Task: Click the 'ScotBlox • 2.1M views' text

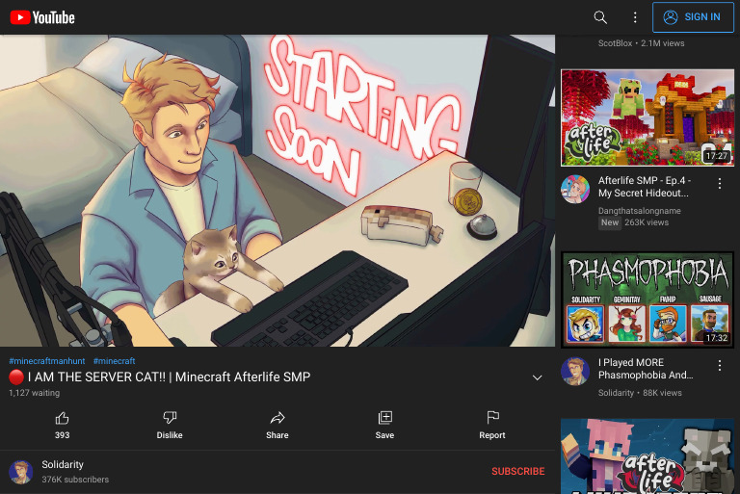Action: [x=641, y=43]
